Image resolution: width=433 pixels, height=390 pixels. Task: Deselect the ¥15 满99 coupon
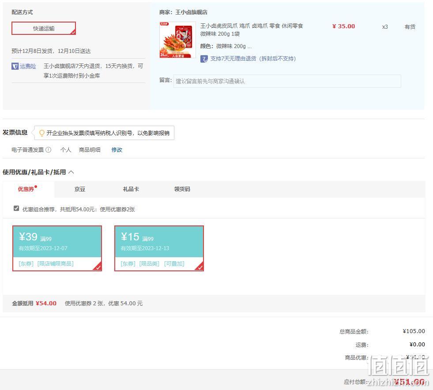point(159,248)
